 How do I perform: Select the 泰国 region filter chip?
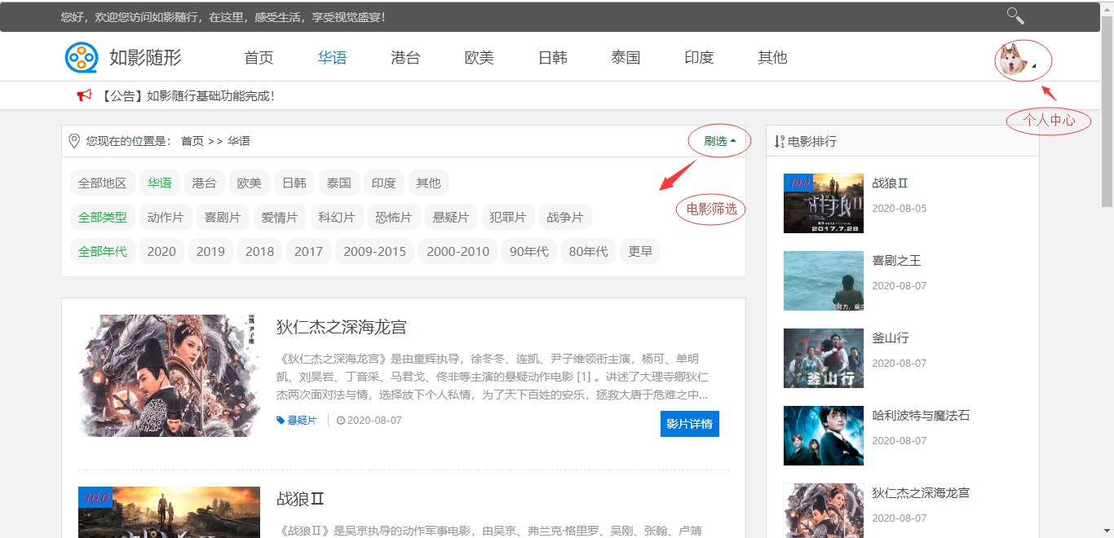tap(339, 183)
